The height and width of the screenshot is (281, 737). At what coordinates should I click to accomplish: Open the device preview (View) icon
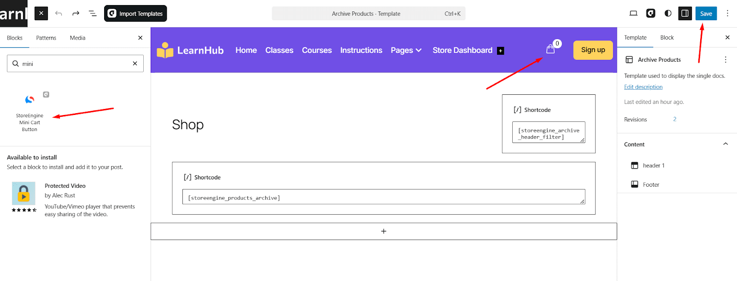tap(633, 13)
